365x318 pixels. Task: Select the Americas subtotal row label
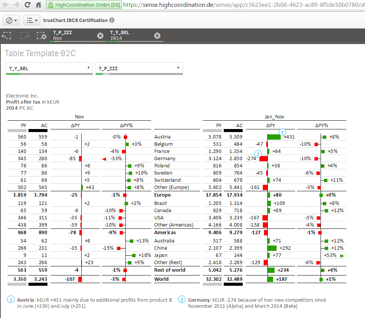tap(165, 232)
